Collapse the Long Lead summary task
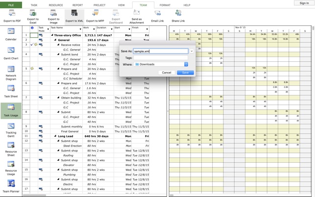Screen dimensions: 315x197 coord(55,136)
